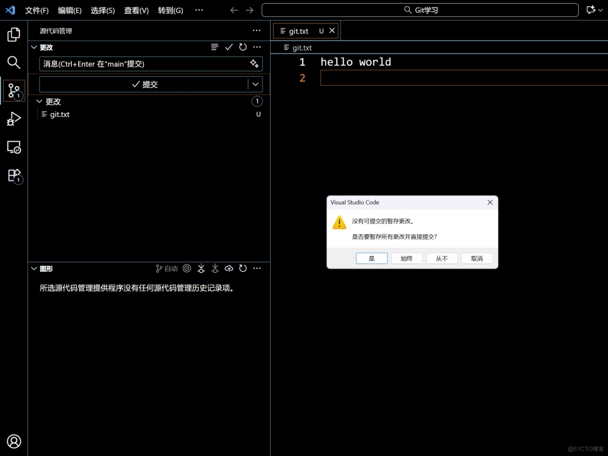Click 取消 in the dialog
608x456 pixels.
[477, 258]
